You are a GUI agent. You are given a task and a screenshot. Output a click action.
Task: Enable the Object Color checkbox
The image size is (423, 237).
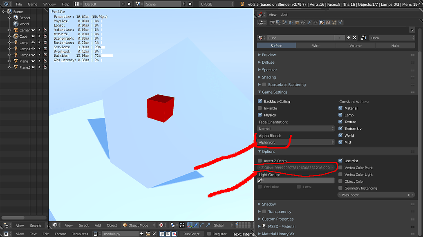pyautogui.click(x=340, y=181)
